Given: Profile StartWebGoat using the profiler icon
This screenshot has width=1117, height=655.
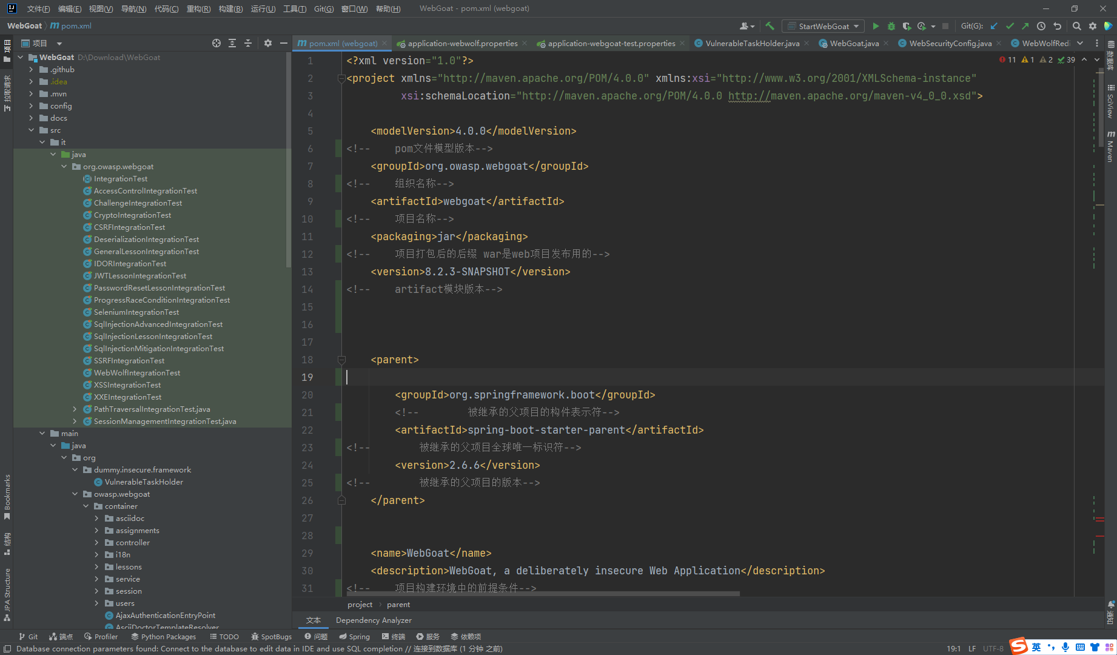Looking at the screenshot, I should point(922,26).
